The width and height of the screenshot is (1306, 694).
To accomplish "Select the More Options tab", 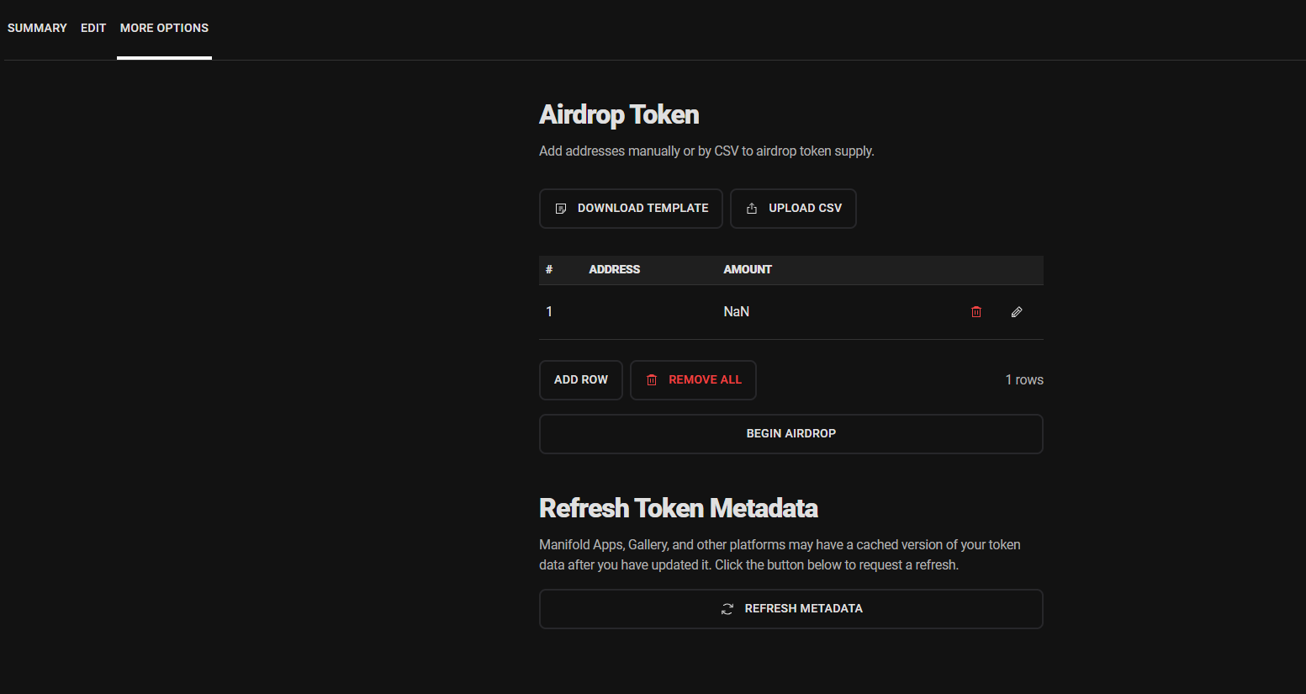I will pos(164,28).
